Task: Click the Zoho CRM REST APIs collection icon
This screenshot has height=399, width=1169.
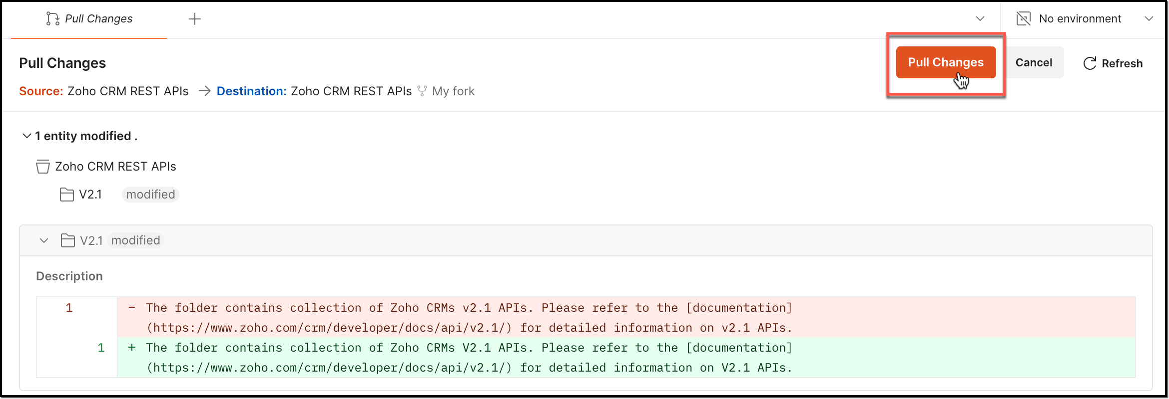Action: pyautogui.click(x=43, y=167)
